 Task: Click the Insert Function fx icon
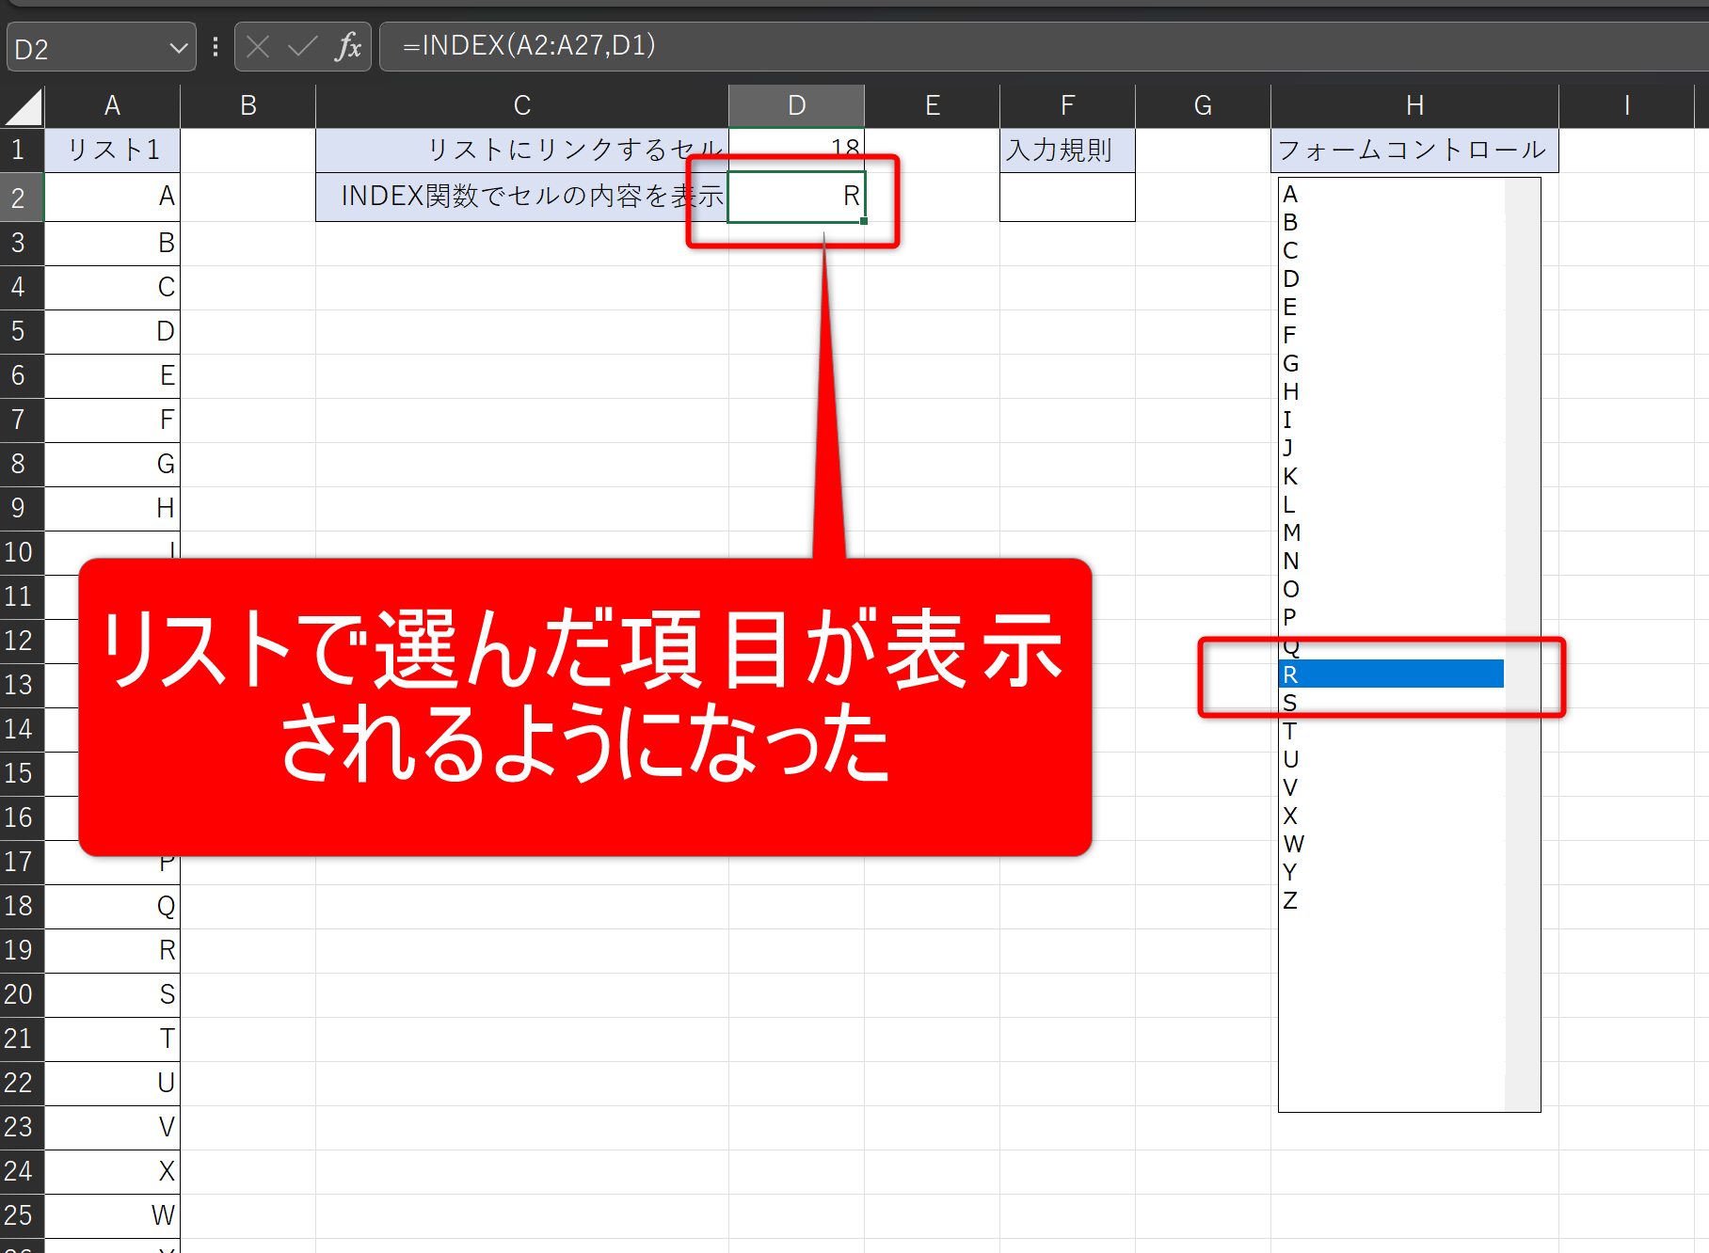click(x=347, y=47)
